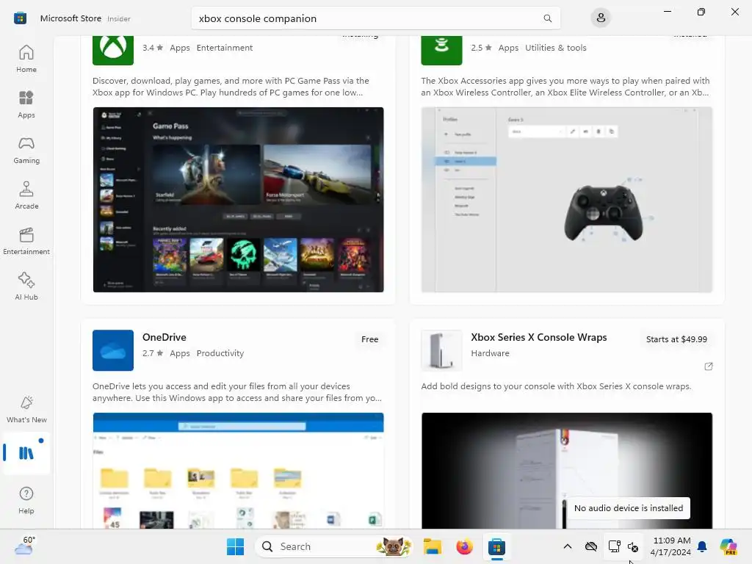Open the Library with update indicator
The width and height of the screenshot is (752, 564).
point(26,453)
